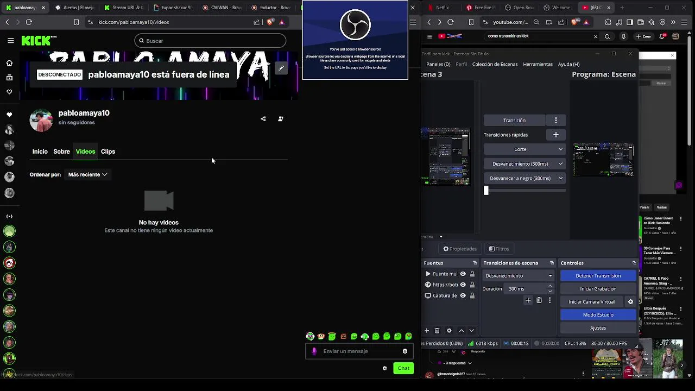Click the follow user icon on channel header
The width and height of the screenshot is (695, 391).
pos(281,119)
